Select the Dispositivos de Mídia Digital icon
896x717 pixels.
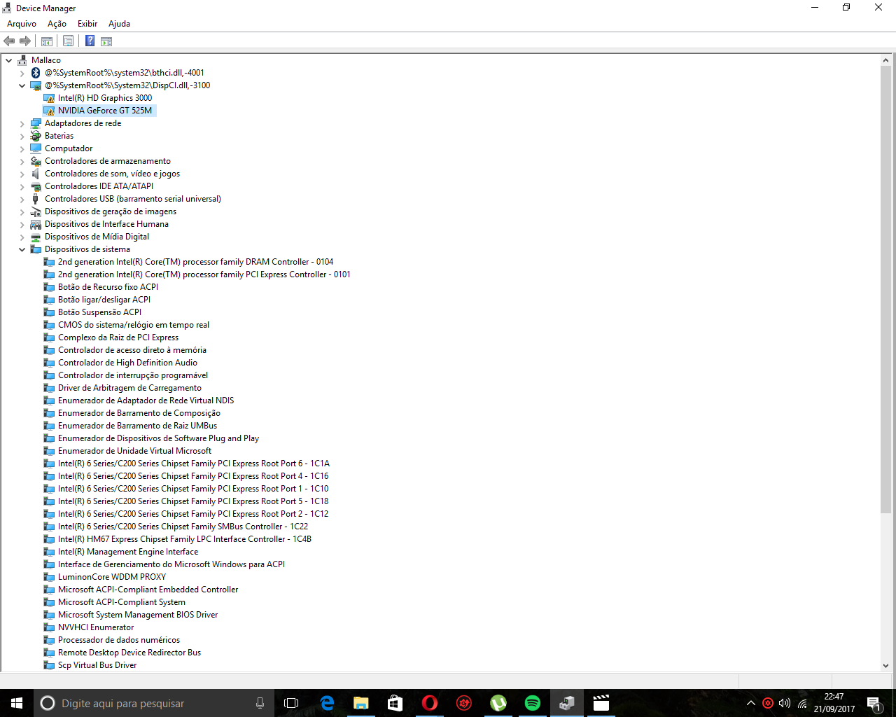36,237
